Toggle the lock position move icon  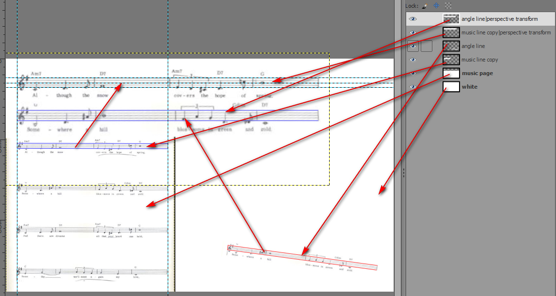[x=436, y=6]
